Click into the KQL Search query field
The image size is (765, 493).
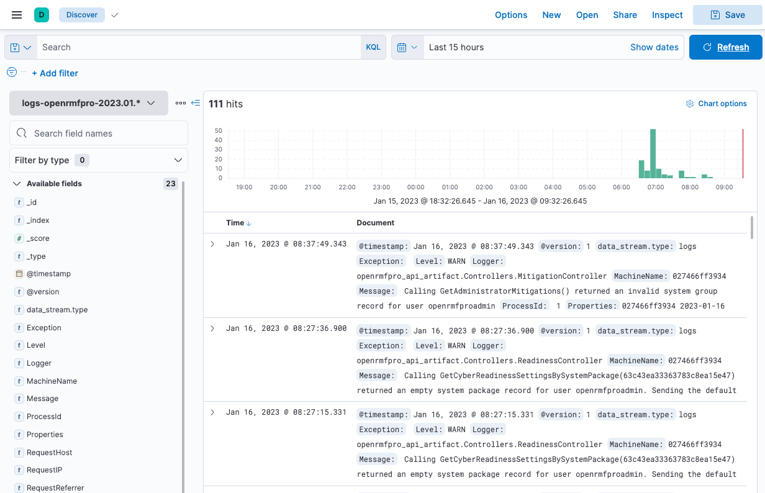click(x=199, y=47)
